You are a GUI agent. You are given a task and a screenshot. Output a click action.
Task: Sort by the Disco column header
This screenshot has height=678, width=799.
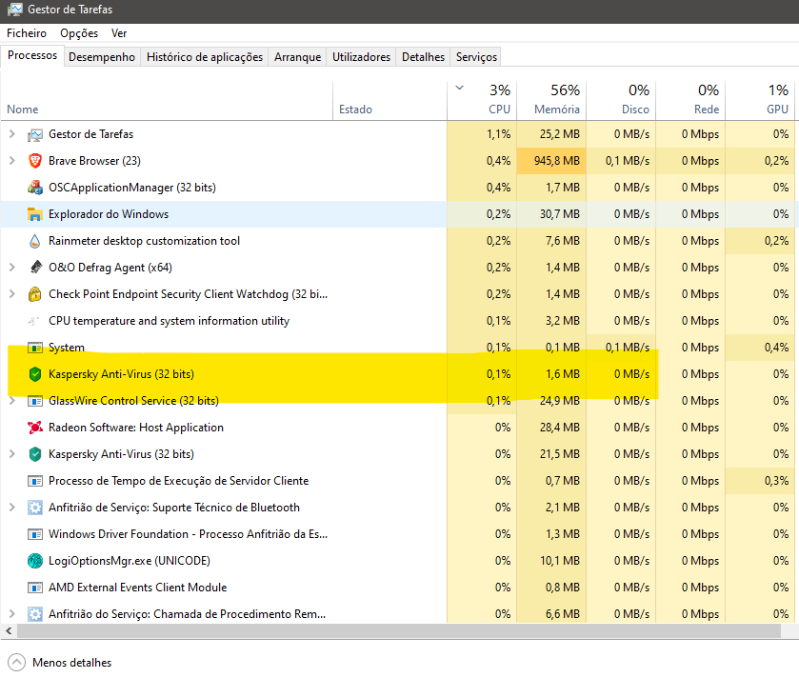[621, 101]
